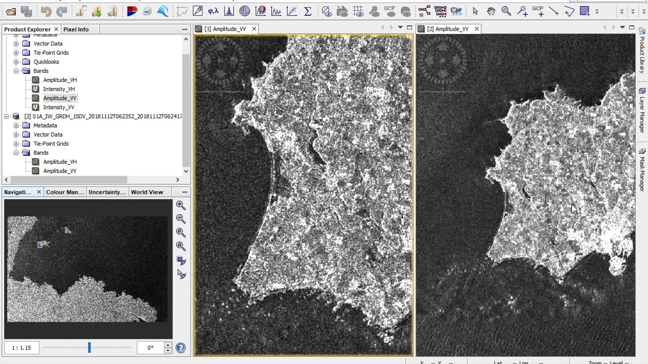Switch to the World View tab
648x364 pixels.
pyautogui.click(x=147, y=192)
